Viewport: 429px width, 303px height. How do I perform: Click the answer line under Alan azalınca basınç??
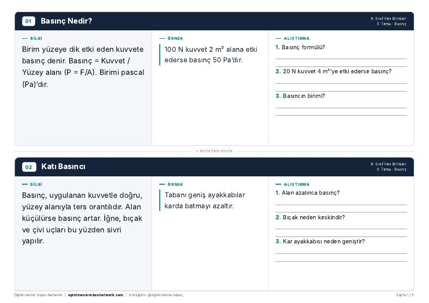(341, 205)
